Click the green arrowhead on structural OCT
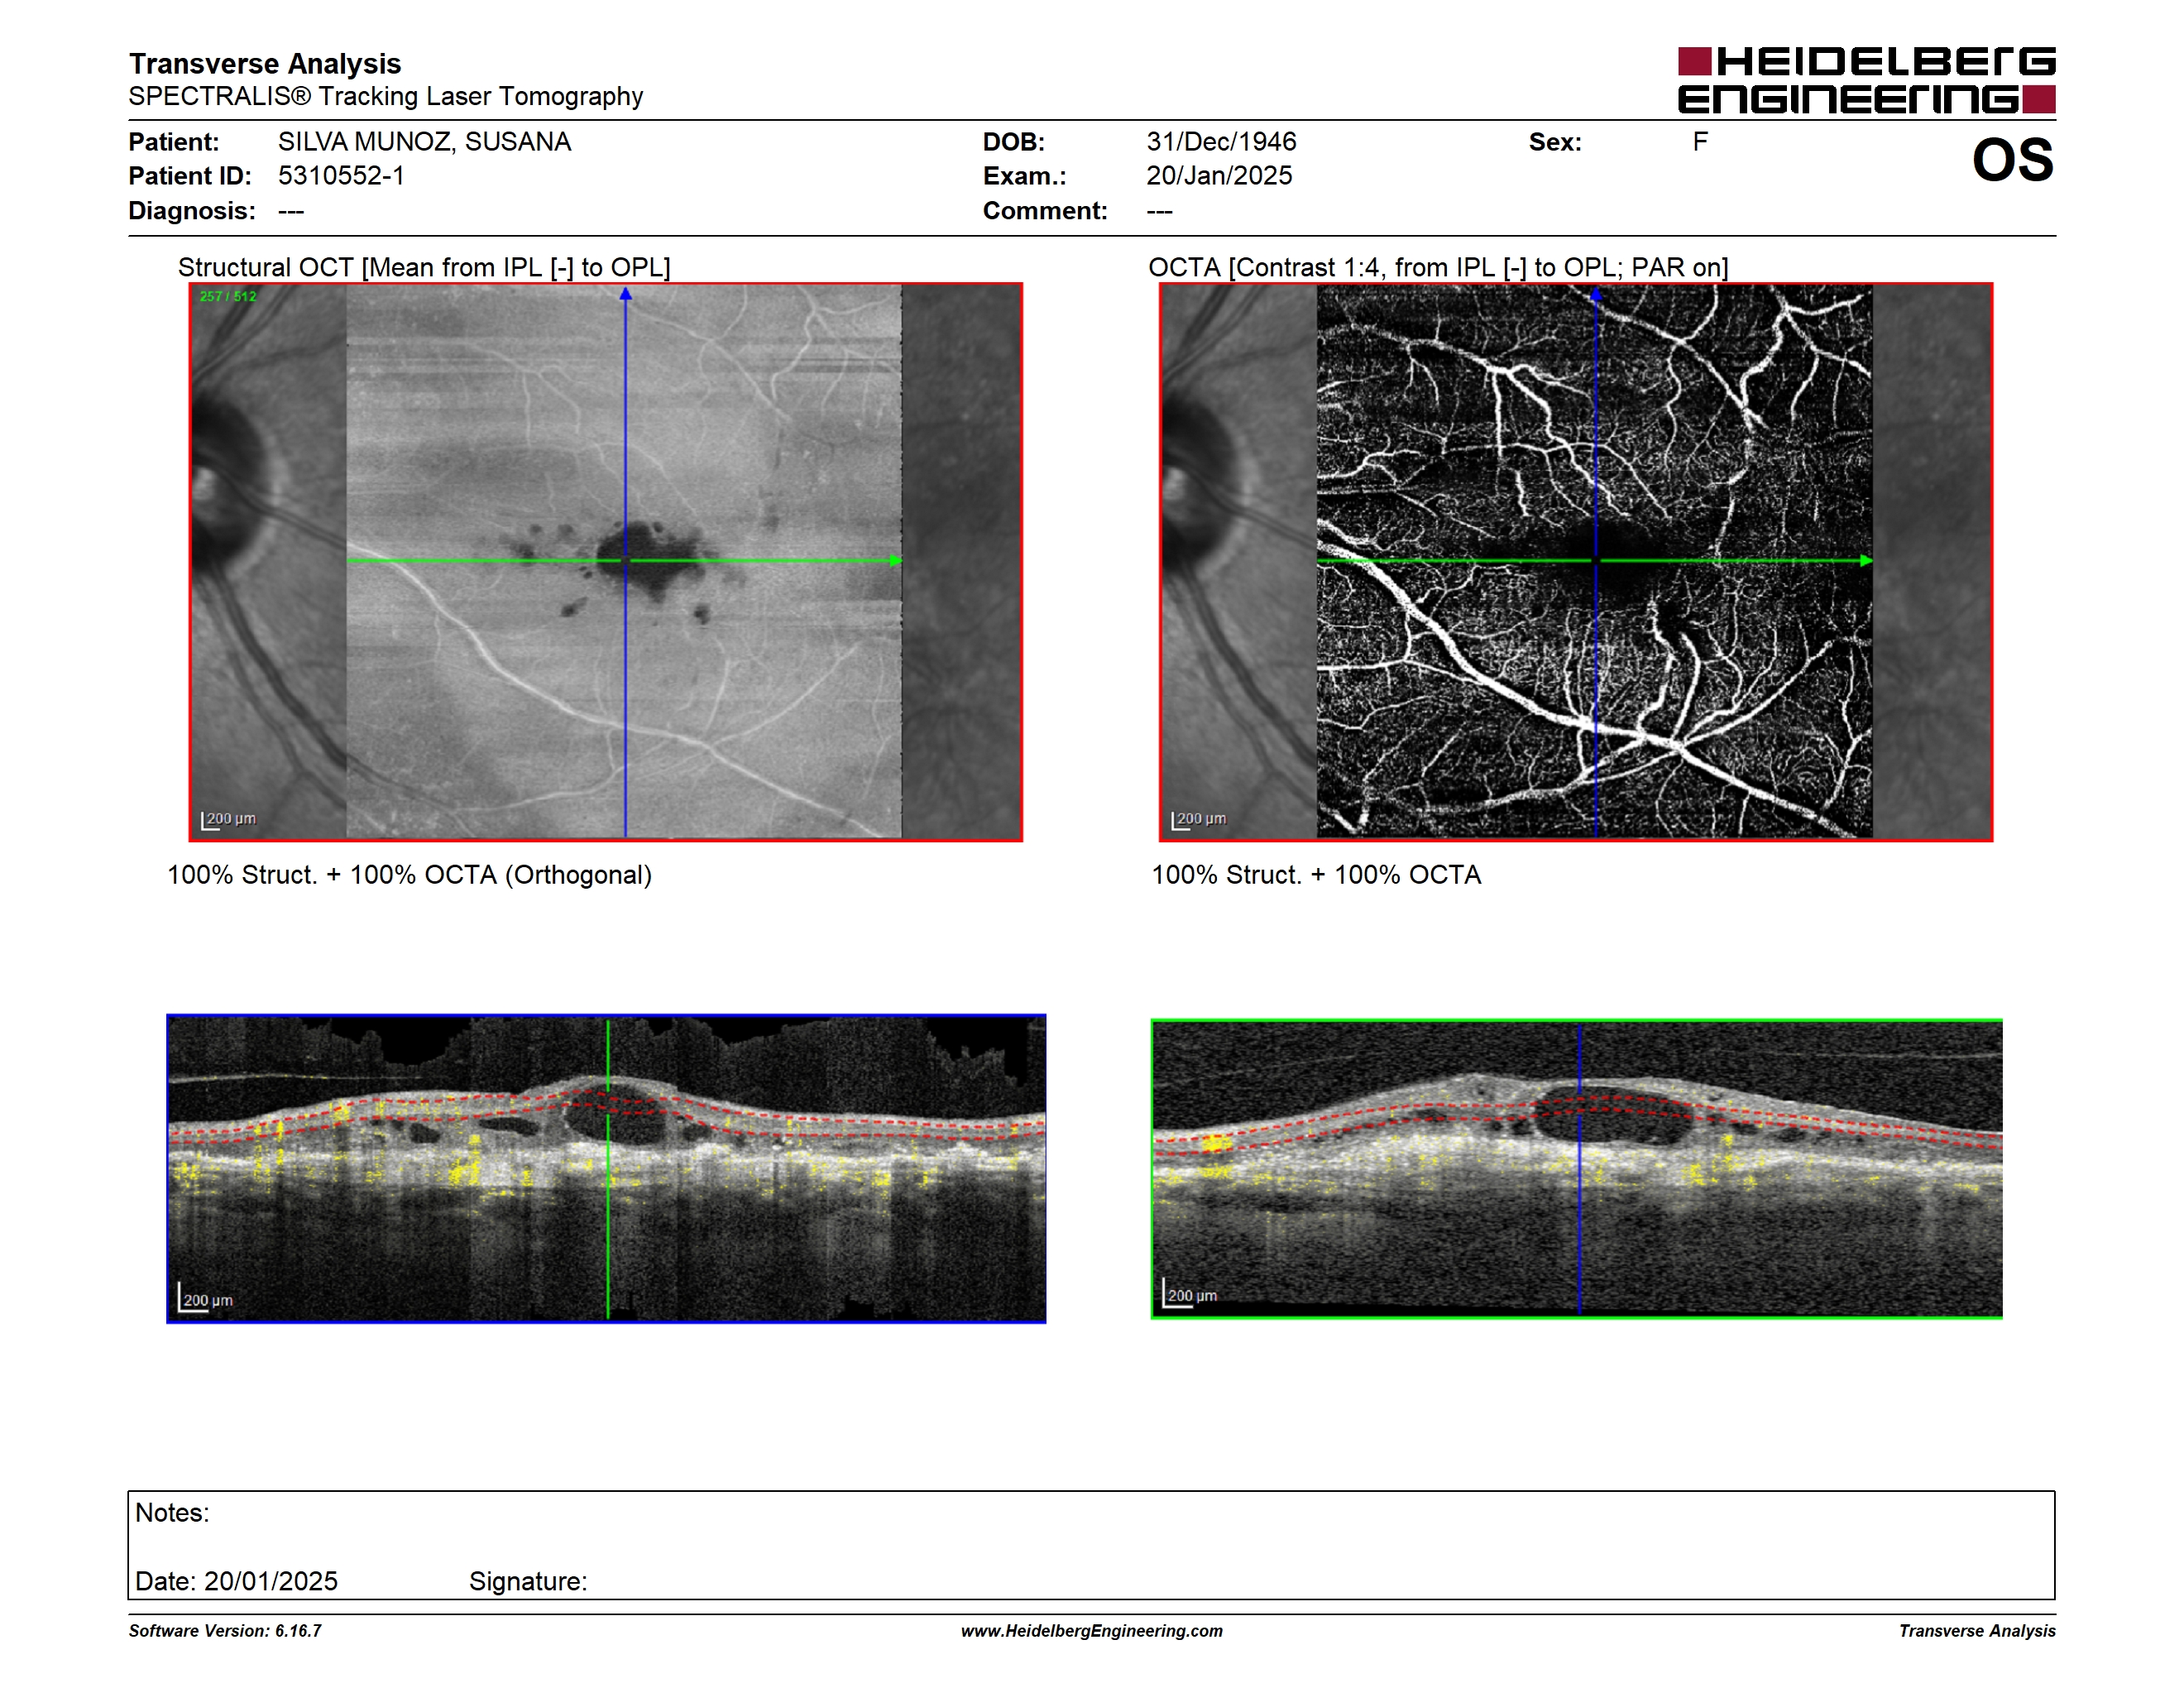The height and width of the screenshot is (1688, 2184). click(x=896, y=561)
